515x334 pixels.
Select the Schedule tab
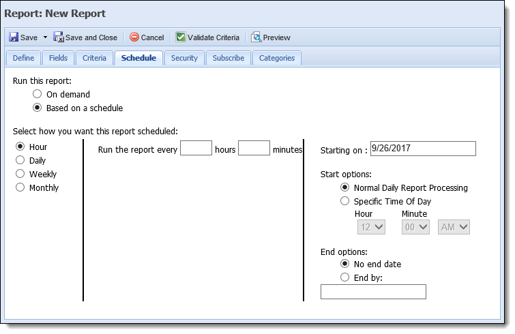pyautogui.click(x=138, y=58)
